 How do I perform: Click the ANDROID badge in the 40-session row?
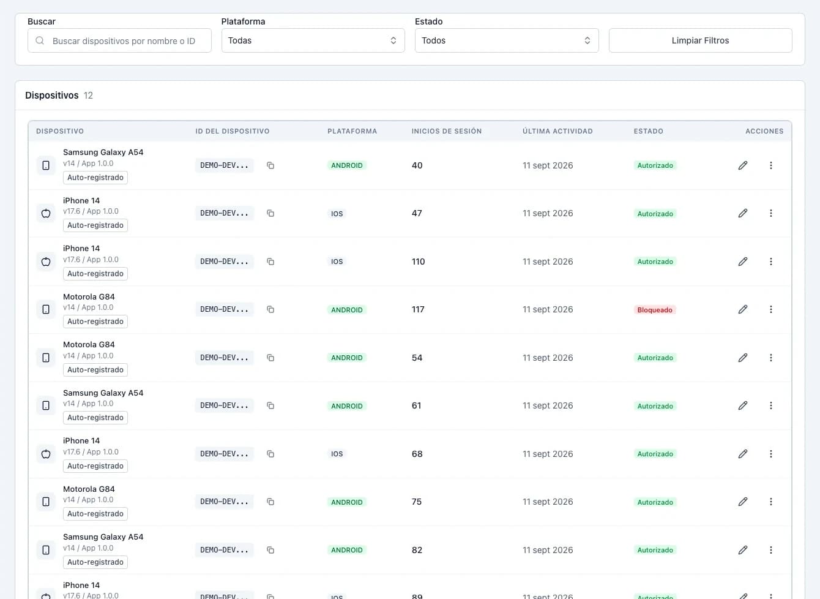click(x=347, y=165)
